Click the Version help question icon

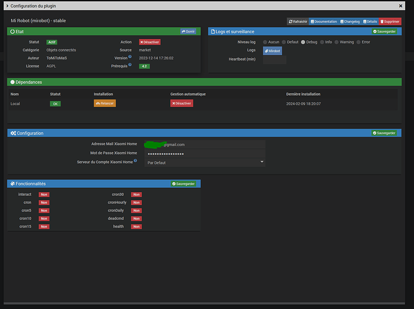(x=130, y=57)
